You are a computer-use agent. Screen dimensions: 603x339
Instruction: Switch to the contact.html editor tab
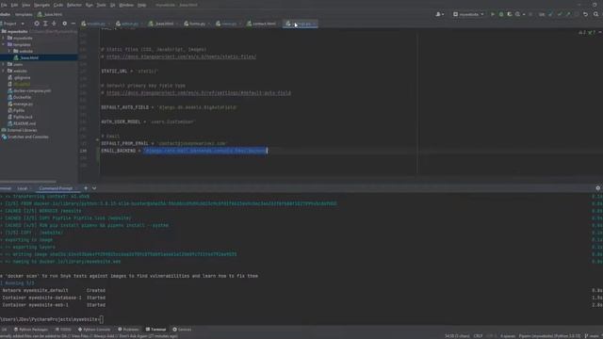(x=262, y=24)
